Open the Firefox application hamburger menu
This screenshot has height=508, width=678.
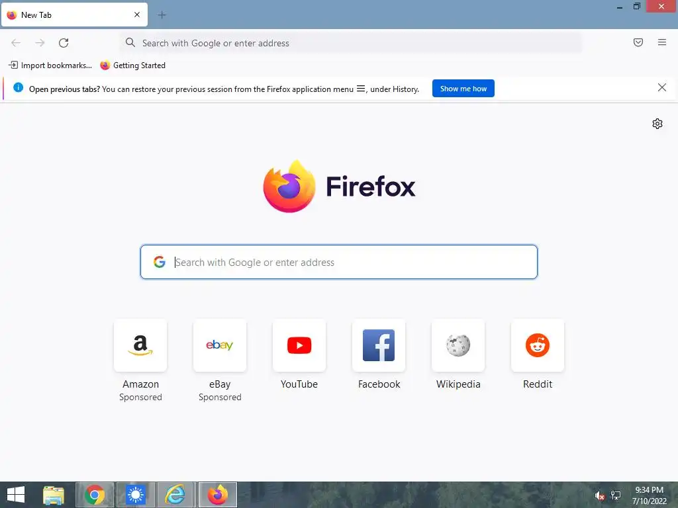tap(662, 42)
